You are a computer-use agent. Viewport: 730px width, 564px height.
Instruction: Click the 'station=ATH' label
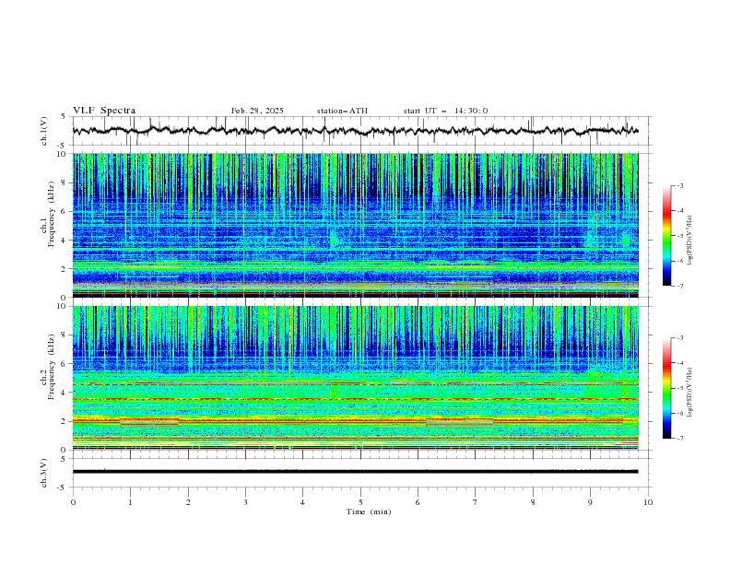pyautogui.click(x=342, y=111)
